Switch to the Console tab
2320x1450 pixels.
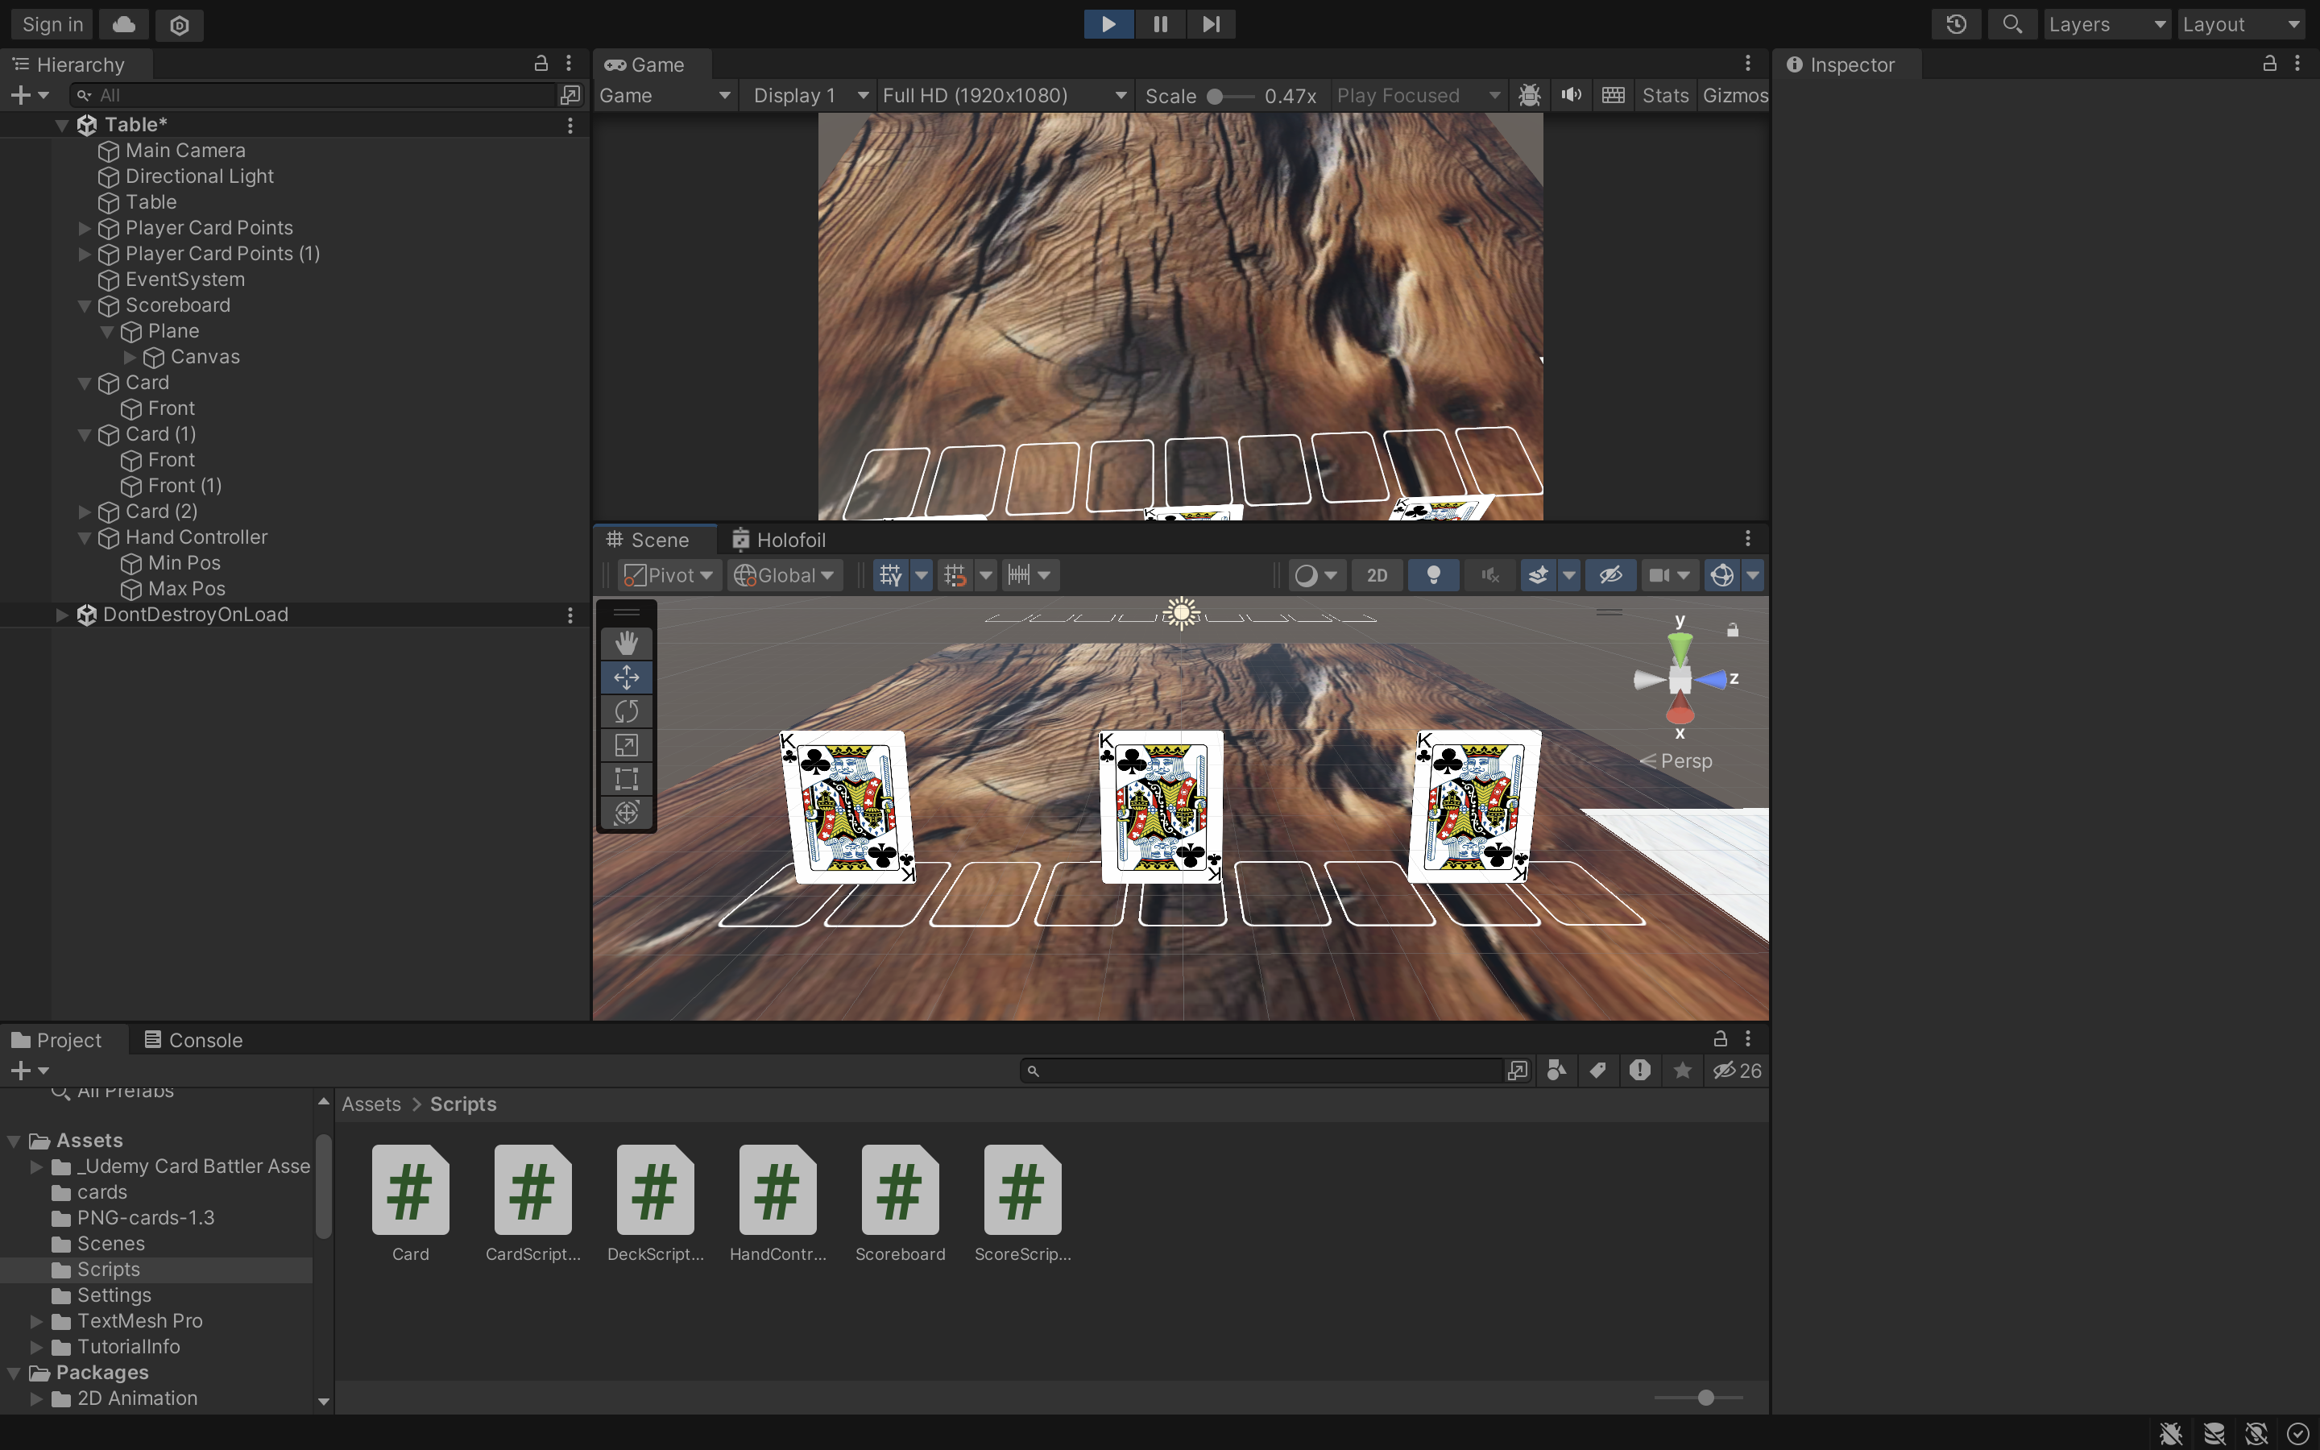(193, 1041)
